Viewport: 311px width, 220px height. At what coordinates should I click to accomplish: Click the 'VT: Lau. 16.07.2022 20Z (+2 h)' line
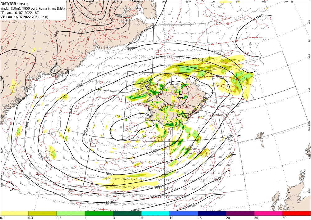click(x=24, y=17)
